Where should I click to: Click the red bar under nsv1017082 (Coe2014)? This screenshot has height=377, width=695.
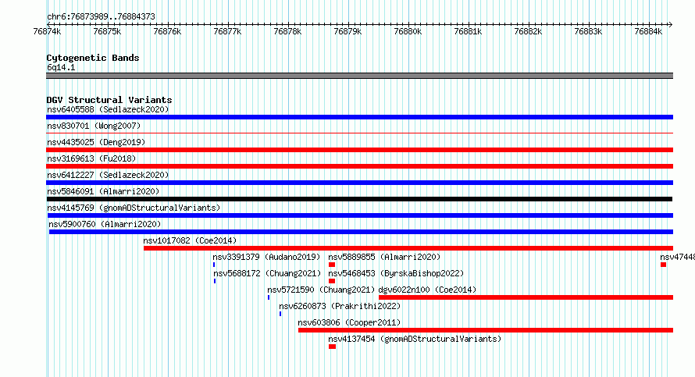408,248
